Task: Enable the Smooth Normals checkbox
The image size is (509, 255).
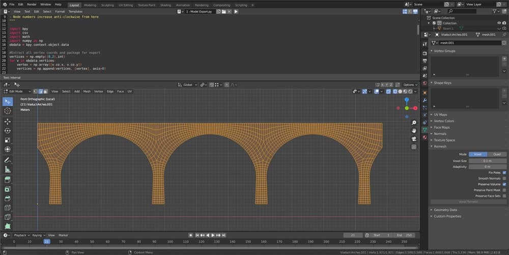Action: point(504,178)
